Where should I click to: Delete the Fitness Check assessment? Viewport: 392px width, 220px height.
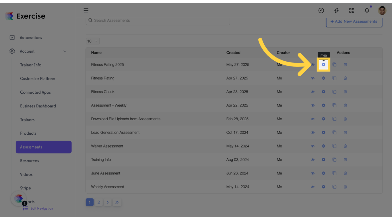345,92
